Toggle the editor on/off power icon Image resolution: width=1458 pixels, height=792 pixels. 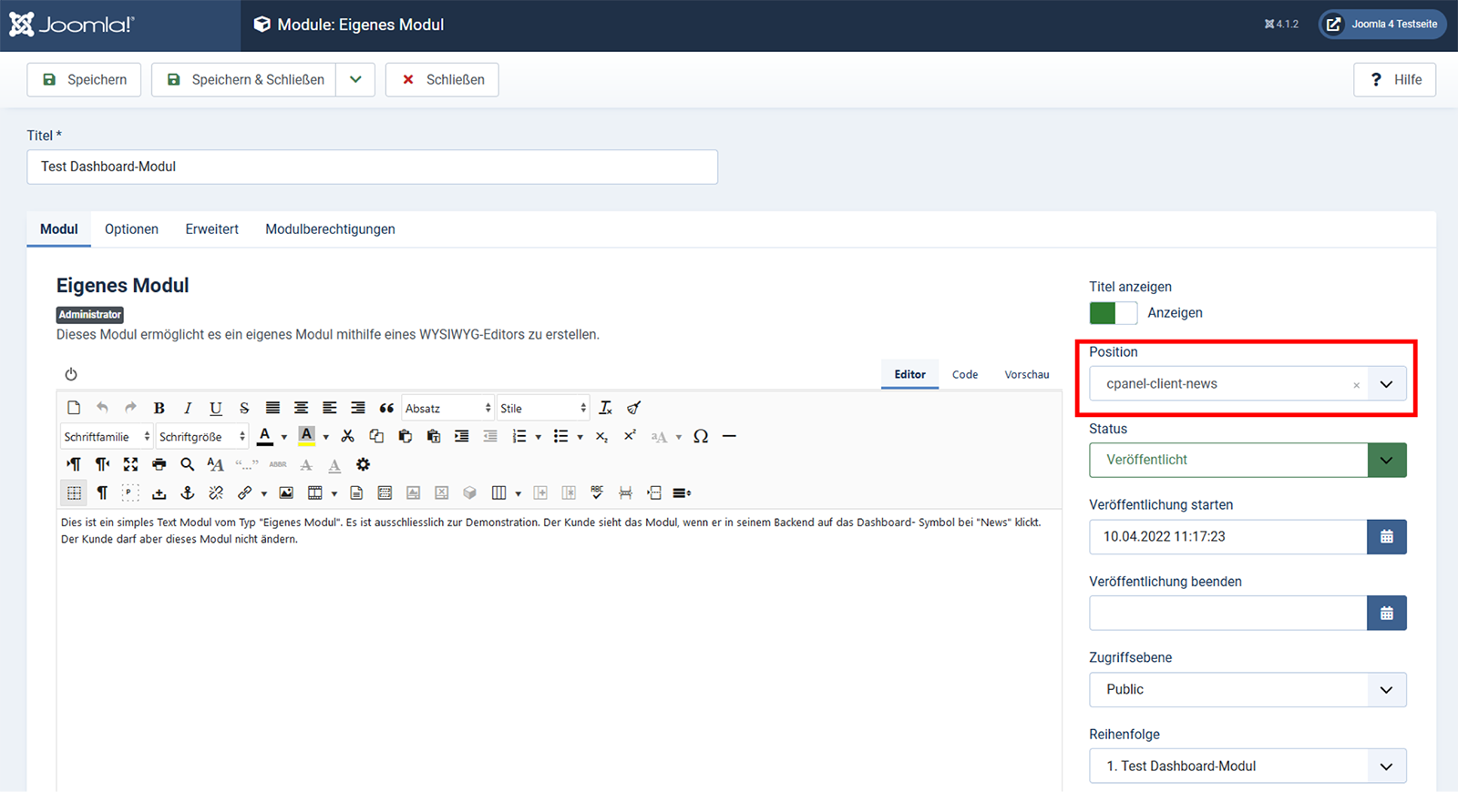click(71, 374)
